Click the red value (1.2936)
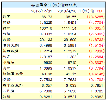106x101 pixels. coord(97,51)
